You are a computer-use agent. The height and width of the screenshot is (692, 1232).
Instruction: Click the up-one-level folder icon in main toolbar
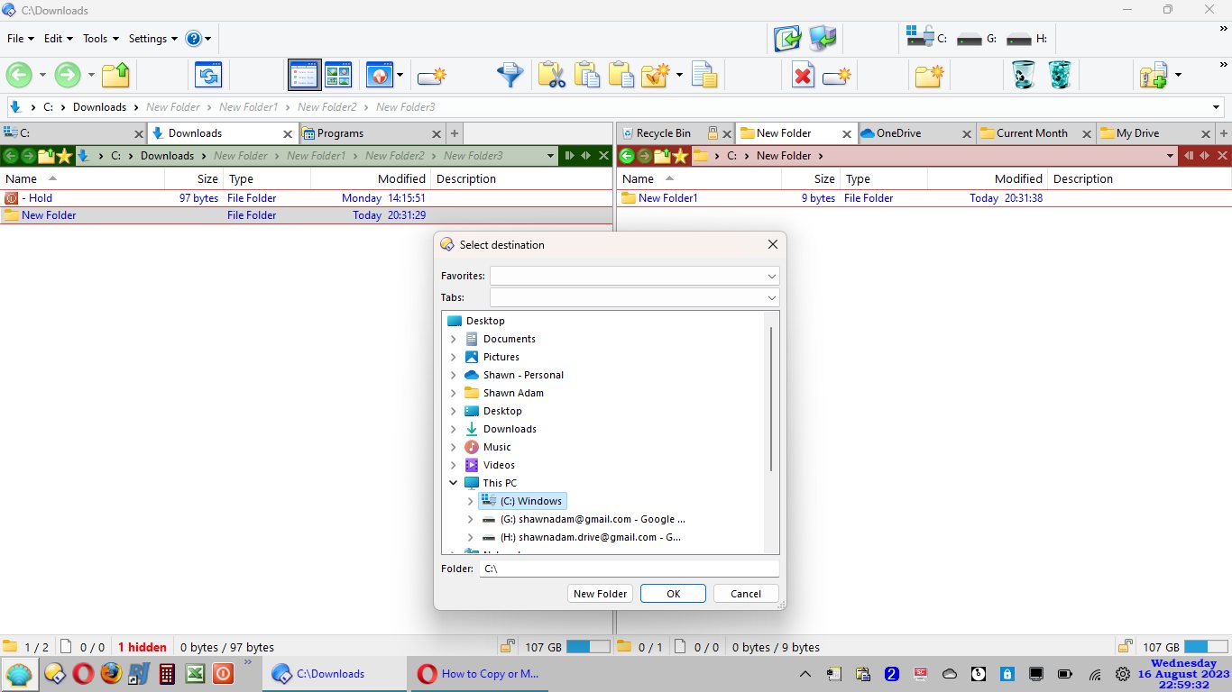click(115, 75)
